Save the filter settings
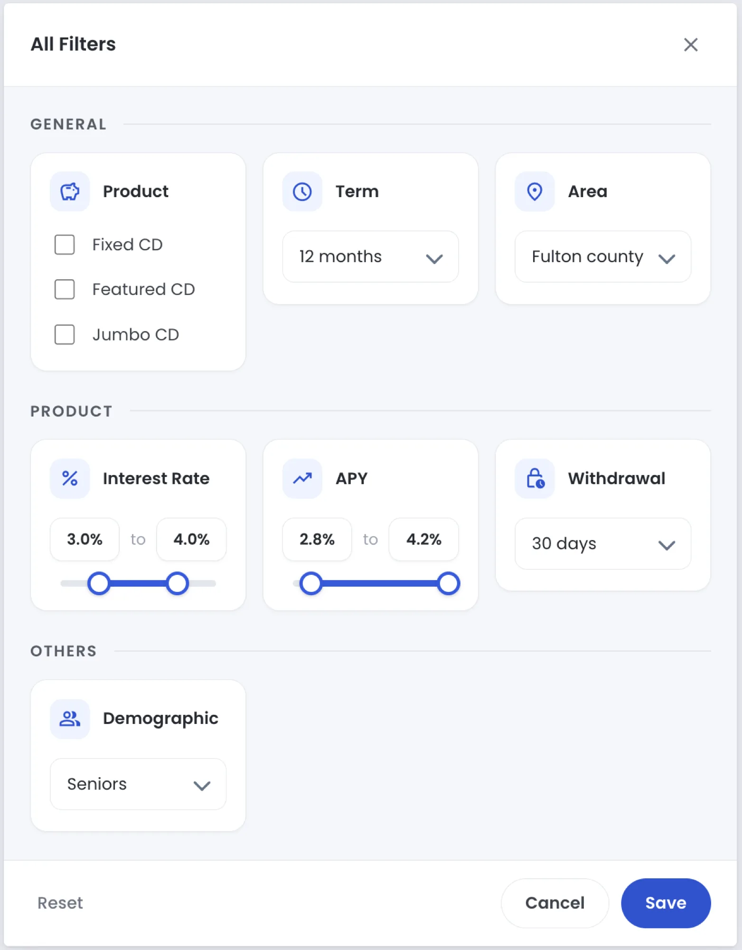 click(x=666, y=903)
